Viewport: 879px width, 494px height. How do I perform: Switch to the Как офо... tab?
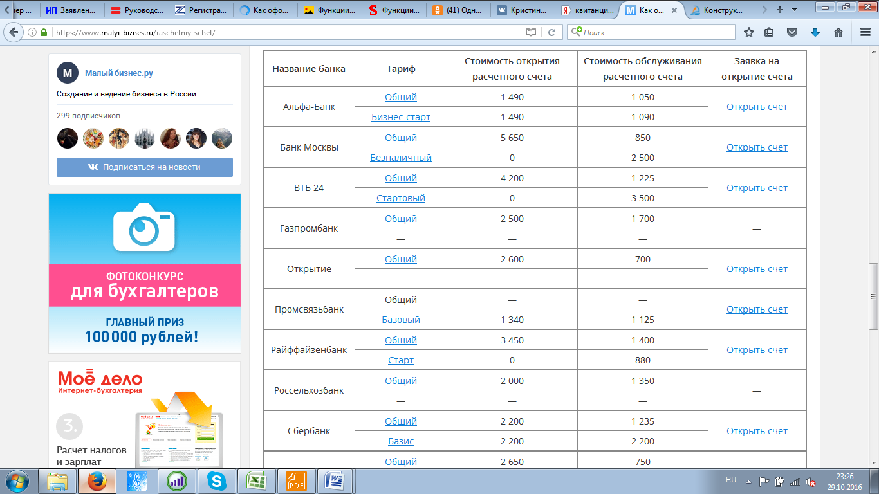266,10
